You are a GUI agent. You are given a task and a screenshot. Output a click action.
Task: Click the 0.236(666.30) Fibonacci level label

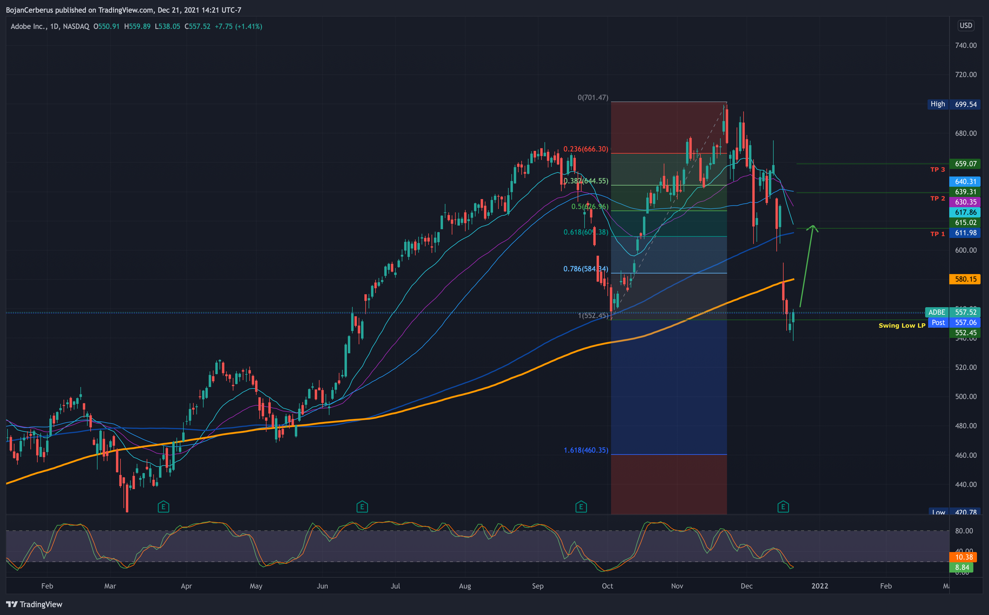tap(586, 149)
